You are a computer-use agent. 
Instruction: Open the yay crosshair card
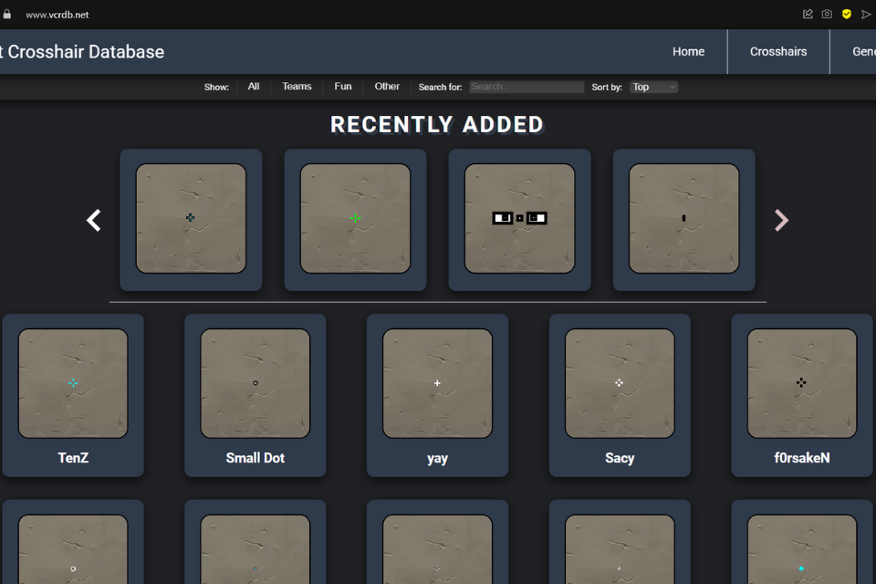pyautogui.click(x=437, y=394)
